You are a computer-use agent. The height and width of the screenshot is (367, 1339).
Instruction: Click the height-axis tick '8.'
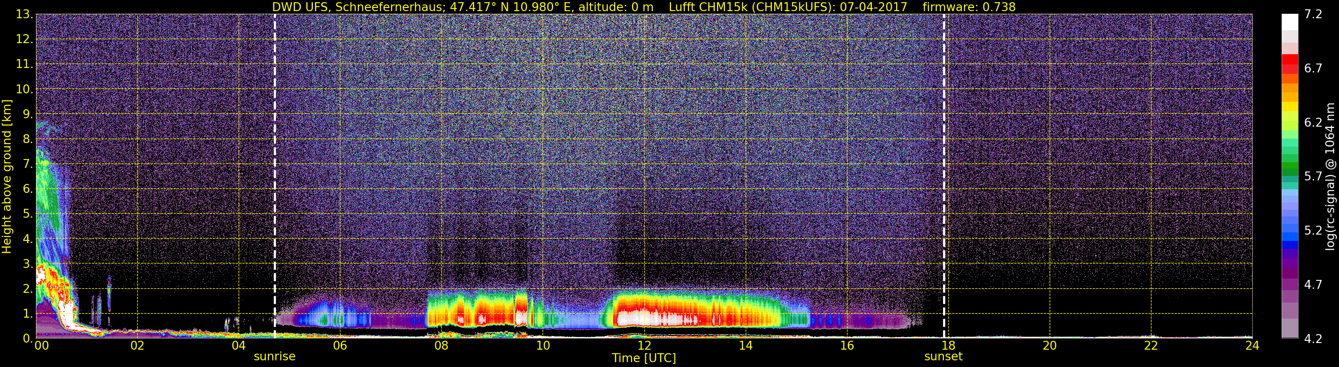(x=28, y=140)
